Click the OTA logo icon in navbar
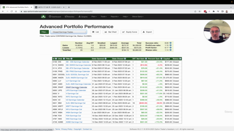 click(x=43, y=16)
